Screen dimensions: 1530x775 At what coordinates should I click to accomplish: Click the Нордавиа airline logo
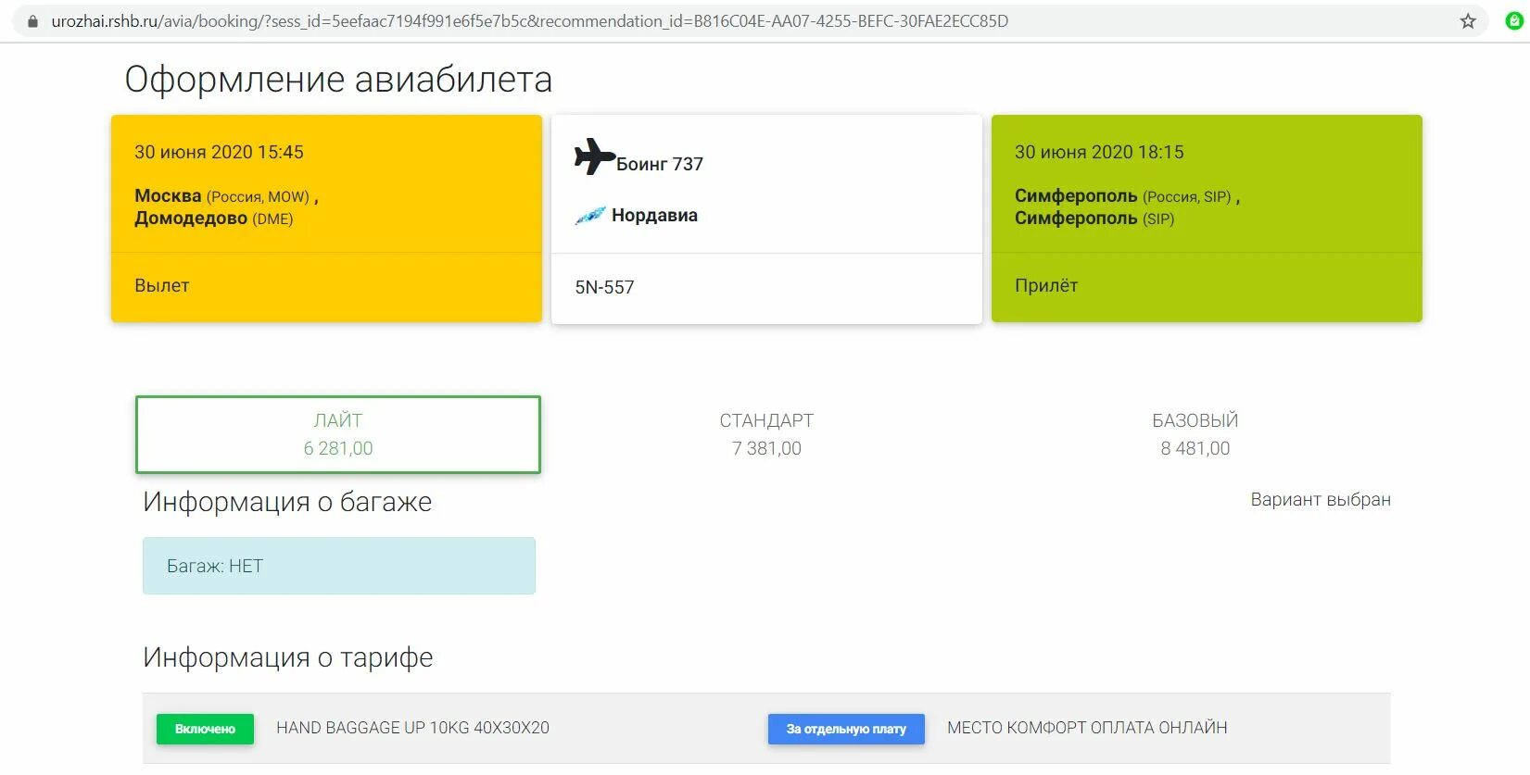pos(590,216)
